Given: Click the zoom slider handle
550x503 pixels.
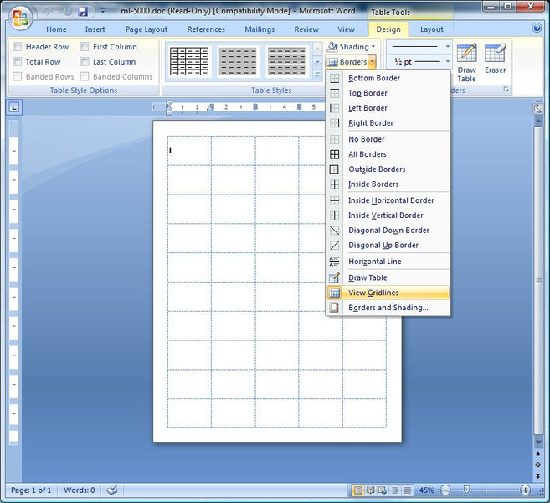Looking at the screenshot, I should click(x=466, y=490).
